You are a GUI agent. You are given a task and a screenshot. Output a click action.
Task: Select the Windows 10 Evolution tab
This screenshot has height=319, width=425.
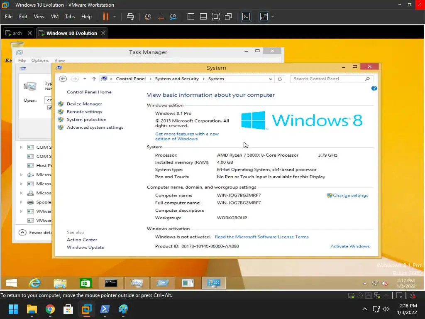tap(71, 33)
